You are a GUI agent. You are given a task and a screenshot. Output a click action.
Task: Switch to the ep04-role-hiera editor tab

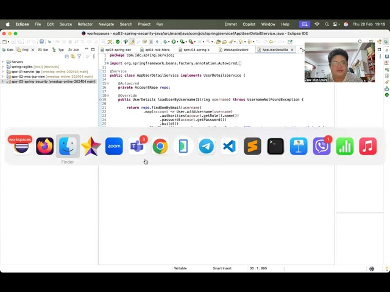point(155,50)
